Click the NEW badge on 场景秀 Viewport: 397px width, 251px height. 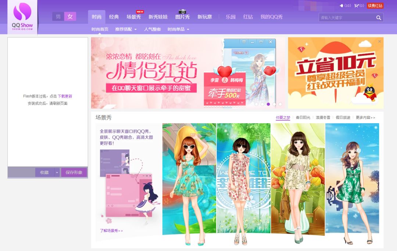(139, 11)
